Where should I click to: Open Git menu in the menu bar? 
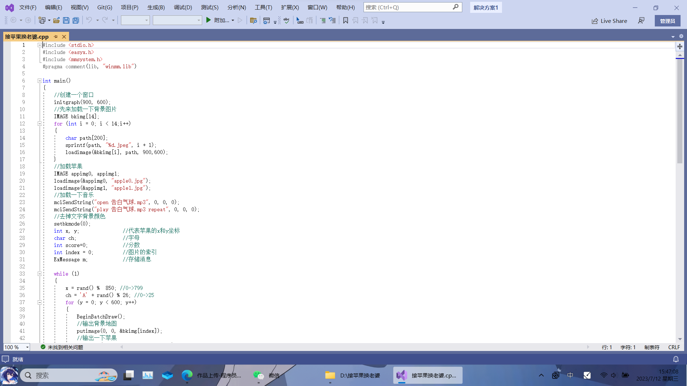click(x=104, y=7)
